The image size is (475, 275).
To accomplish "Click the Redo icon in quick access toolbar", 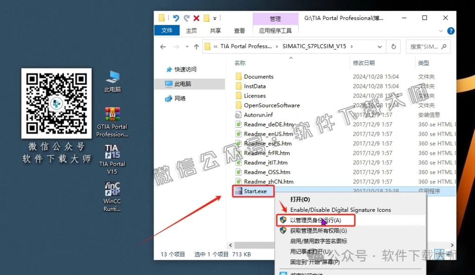I will point(187,18).
